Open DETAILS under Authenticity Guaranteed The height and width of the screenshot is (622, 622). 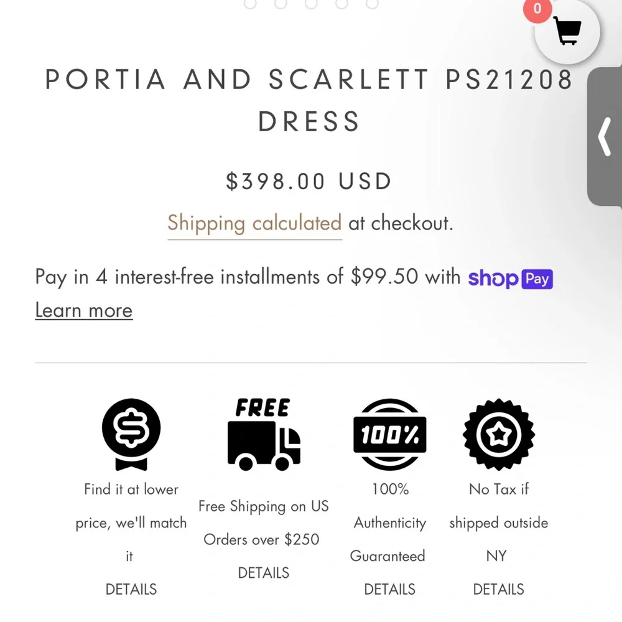coord(390,589)
